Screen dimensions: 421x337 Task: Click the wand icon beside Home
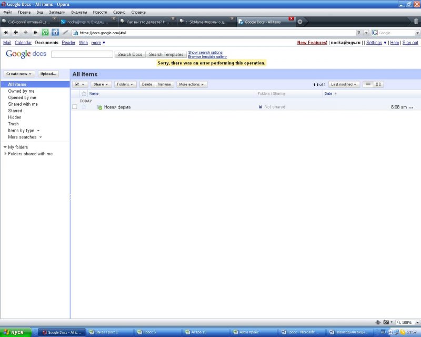point(65,33)
